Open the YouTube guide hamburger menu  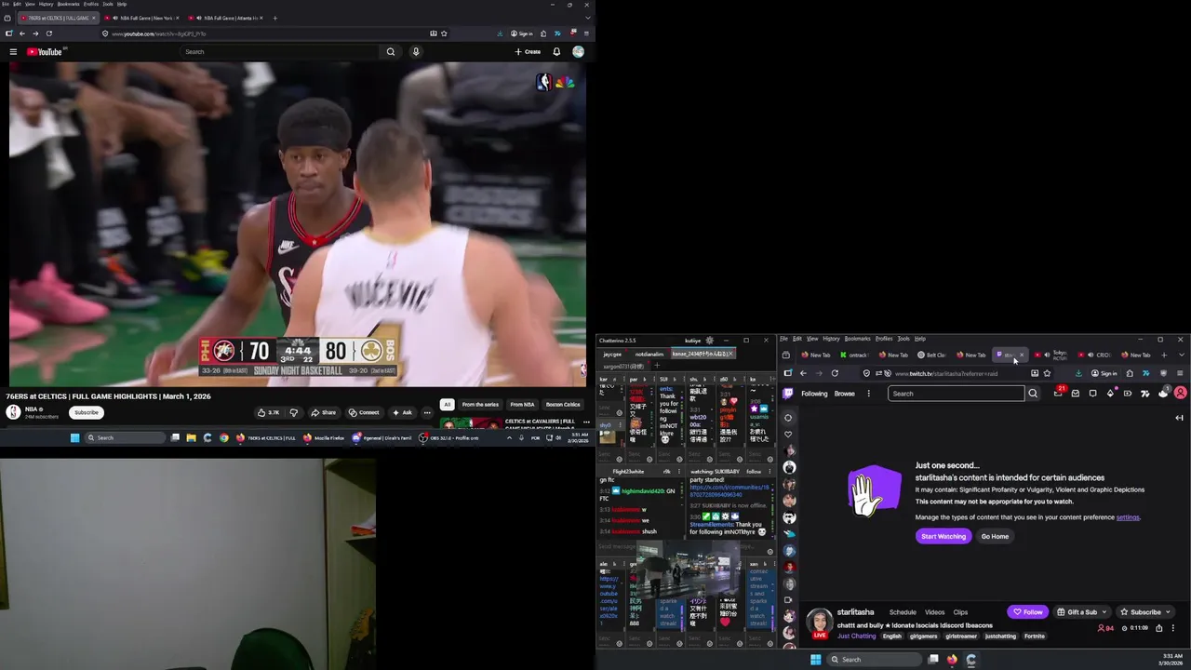13,52
